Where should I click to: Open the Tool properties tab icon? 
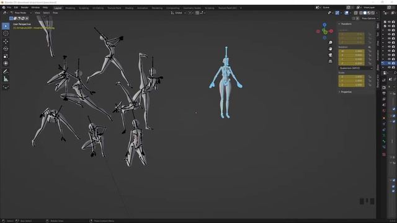click(384, 80)
